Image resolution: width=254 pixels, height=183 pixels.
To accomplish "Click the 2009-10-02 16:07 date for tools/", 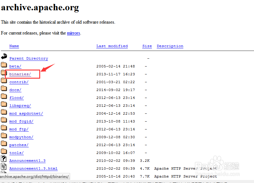I will [x=116, y=153].
